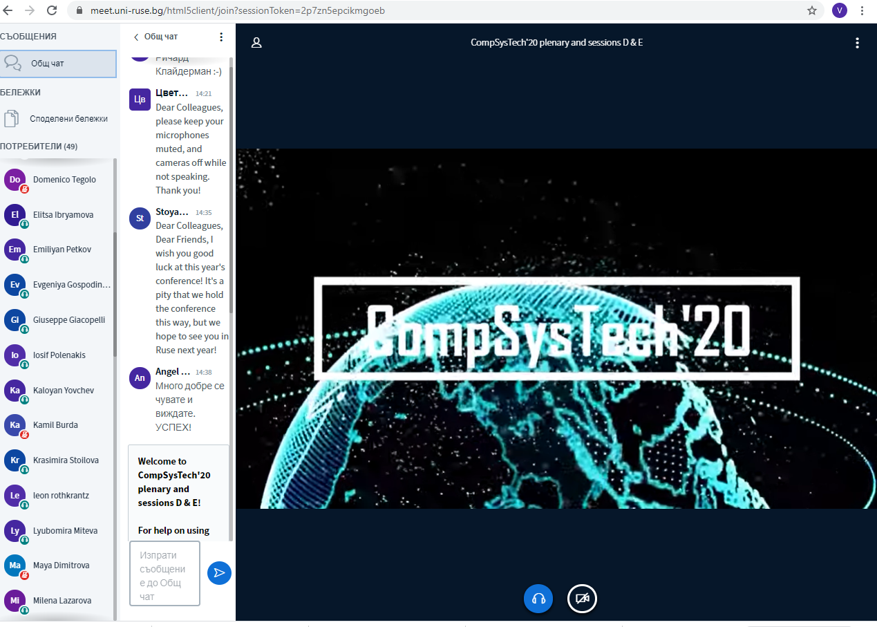The height and width of the screenshot is (627, 877).
Task: Click Kamil Burda's avatar icon
Action: point(15,425)
